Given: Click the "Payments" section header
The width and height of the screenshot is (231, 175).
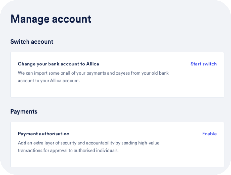Looking at the screenshot, I should (24, 111).
